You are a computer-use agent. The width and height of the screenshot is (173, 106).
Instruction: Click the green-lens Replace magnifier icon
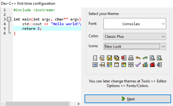[x=159, y=58]
